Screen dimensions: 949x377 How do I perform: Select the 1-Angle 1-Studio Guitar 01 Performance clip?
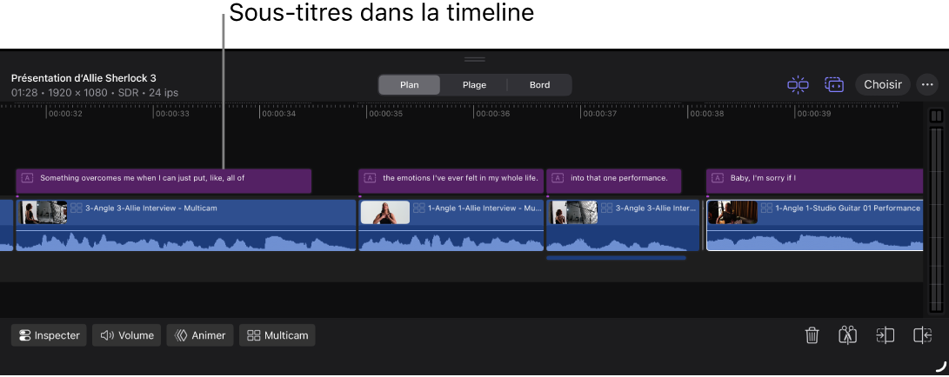pos(815,225)
